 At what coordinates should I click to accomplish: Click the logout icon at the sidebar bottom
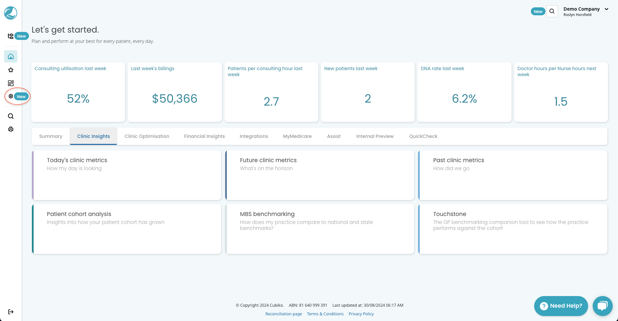(x=11, y=312)
